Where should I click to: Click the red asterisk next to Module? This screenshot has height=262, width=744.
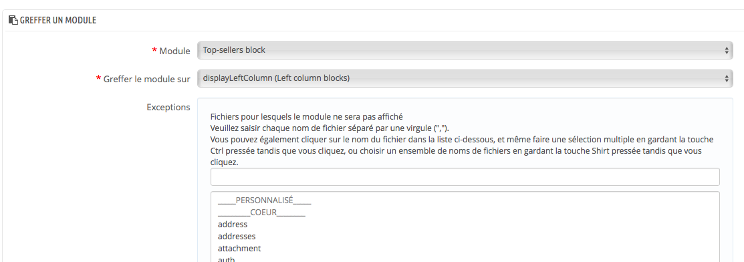[x=154, y=50]
